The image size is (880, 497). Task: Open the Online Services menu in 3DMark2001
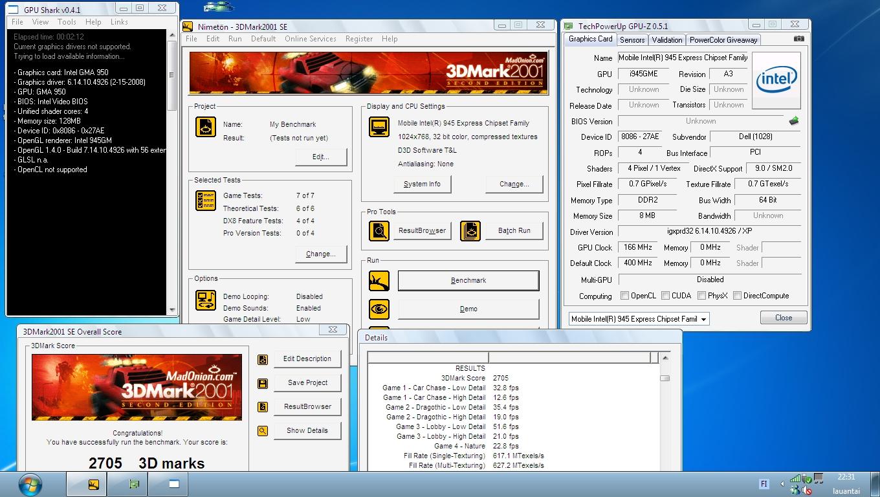click(x=311, y=39)
